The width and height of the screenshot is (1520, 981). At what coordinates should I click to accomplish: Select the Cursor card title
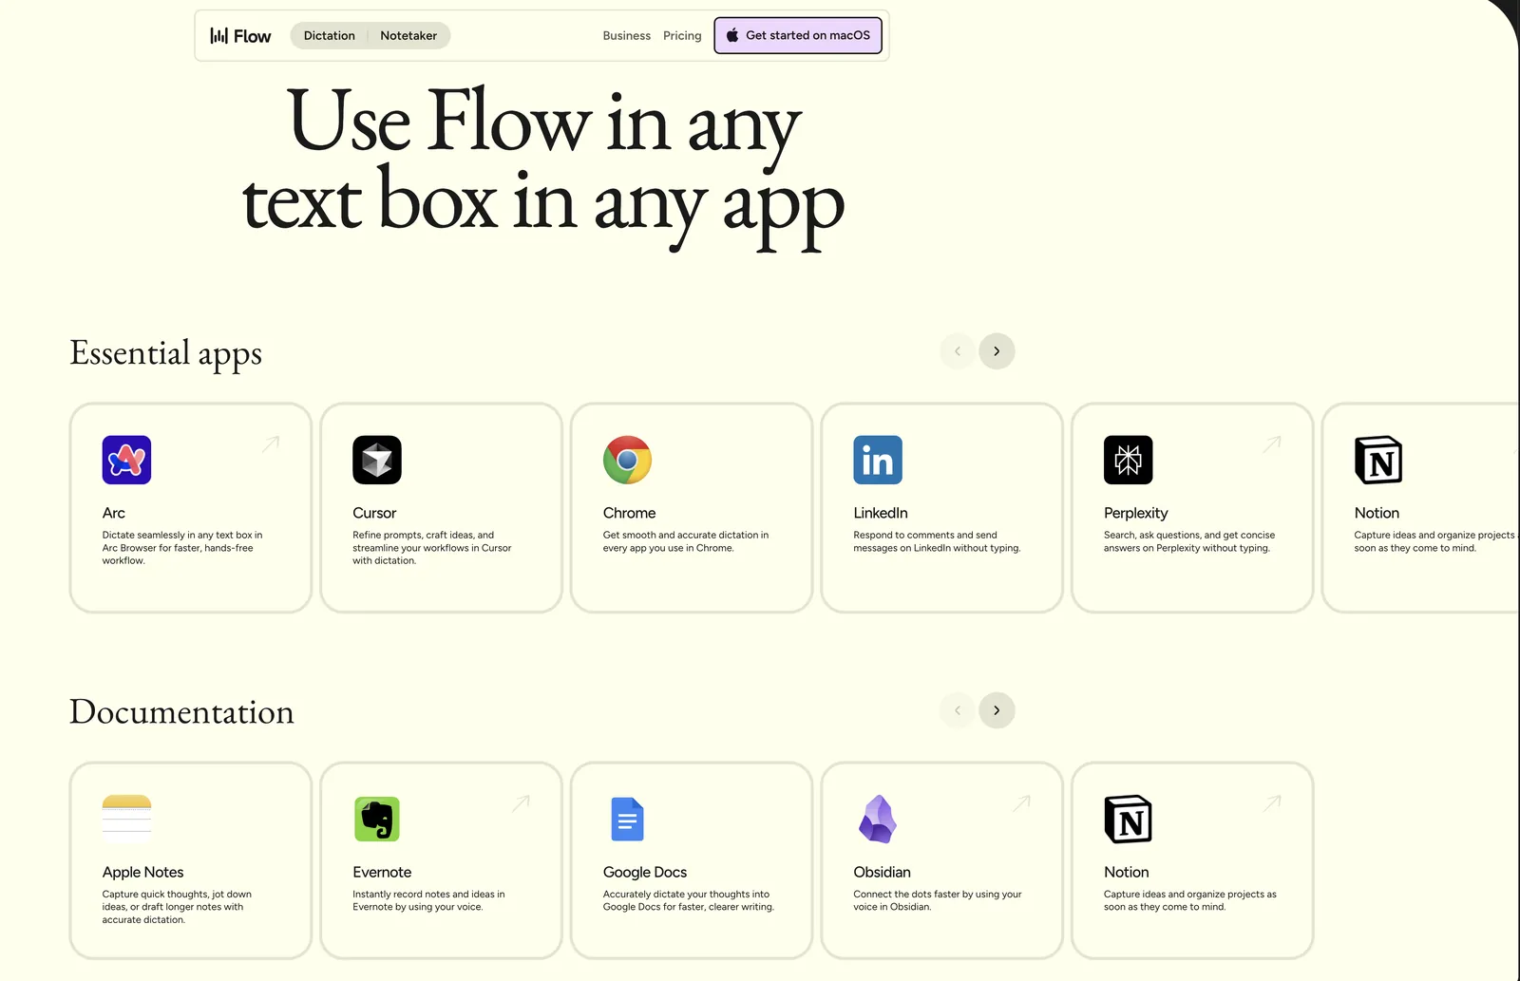(x=374, y=513)
